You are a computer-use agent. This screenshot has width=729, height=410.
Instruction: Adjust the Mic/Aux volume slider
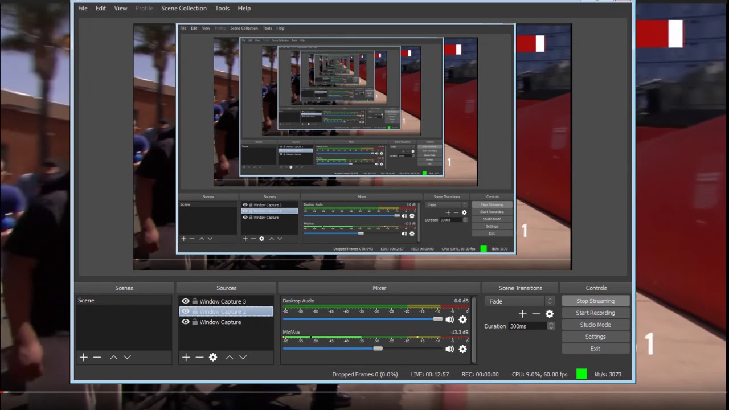(362, 348)
